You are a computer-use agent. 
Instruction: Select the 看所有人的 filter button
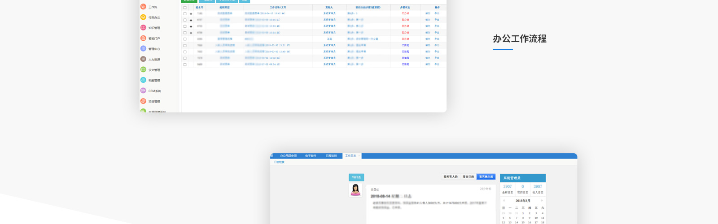[451, 177]
